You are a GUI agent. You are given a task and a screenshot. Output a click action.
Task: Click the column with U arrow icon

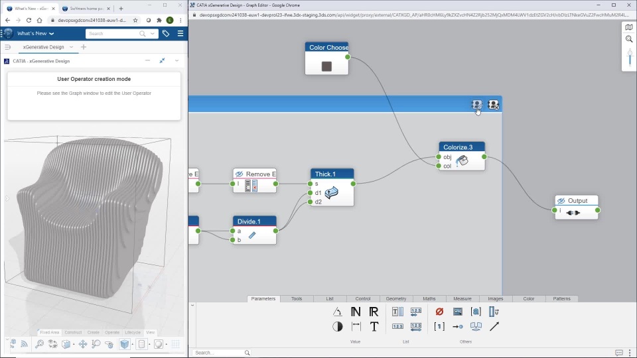pyautogui.click(x=494, y=312)
